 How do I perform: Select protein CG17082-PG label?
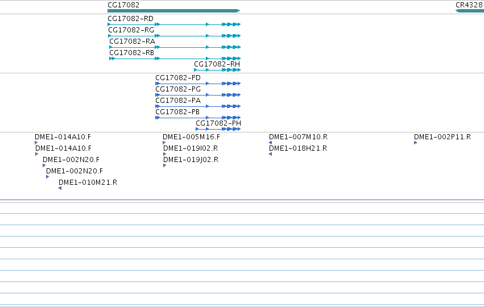[178, 89]
